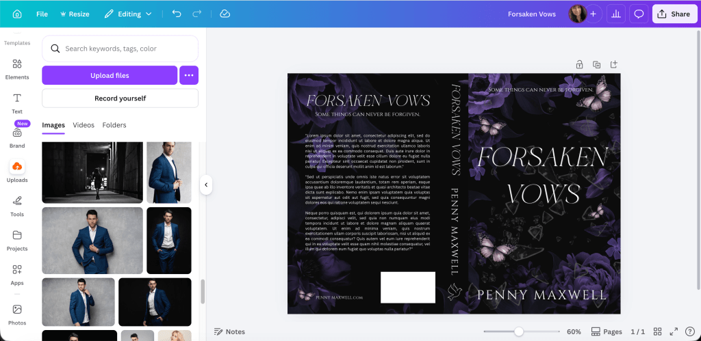Open the user profile avatar
Viewport: 701px width, 341px height.
pyautogui.click(x=576, y=14)
